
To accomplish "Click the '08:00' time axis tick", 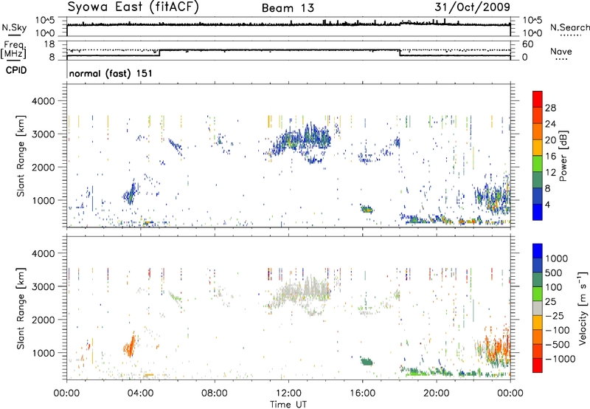I will pos(215,393).
